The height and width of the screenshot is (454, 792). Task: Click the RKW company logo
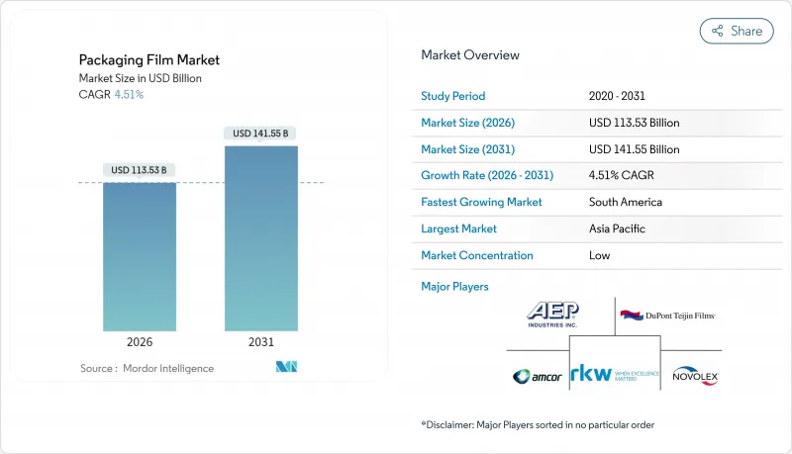[x=614, y=375]
